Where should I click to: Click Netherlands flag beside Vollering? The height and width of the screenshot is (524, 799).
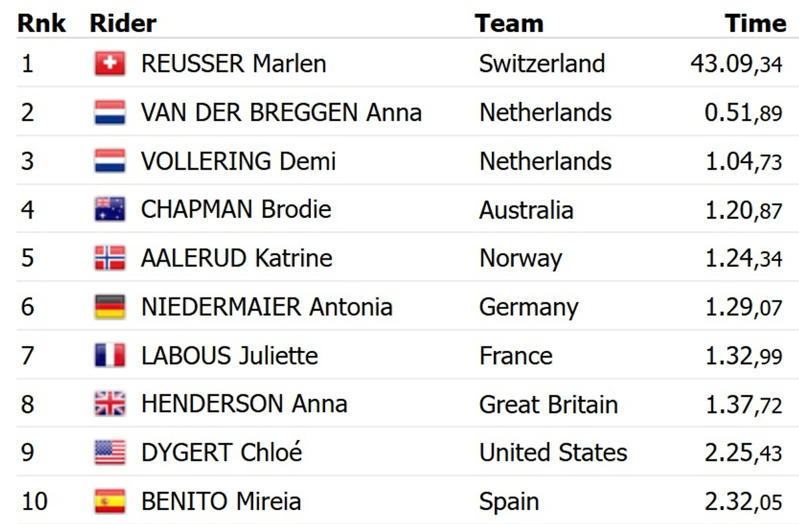pos(110,161)
